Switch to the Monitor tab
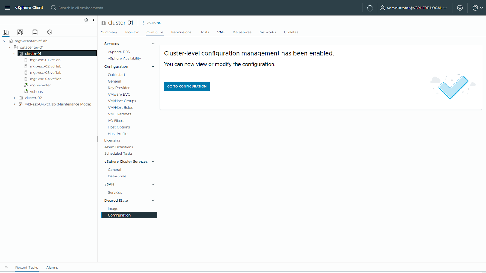This screenshot has width=486, height=273. coord(132,32)
